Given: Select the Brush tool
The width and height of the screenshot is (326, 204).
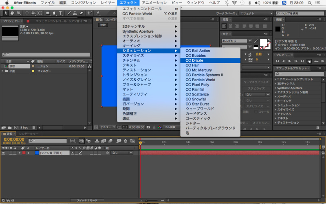Looking at the screenshot, I should pyautogui.click(x=69, y=13).
